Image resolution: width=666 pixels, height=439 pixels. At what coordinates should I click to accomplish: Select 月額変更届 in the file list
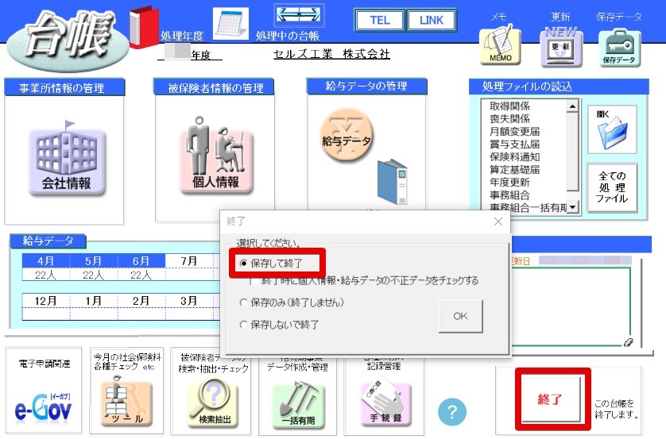(x=514, y=132)
